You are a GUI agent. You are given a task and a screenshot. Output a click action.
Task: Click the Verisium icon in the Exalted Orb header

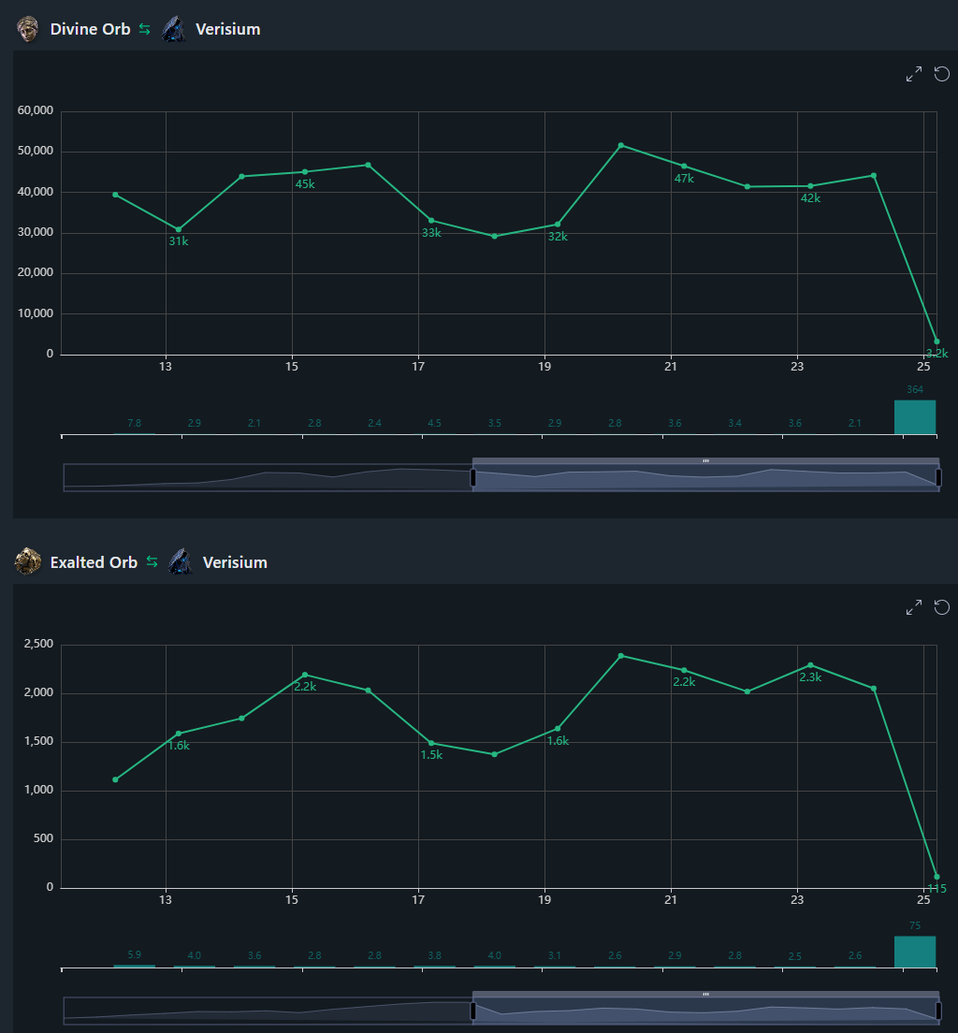[181, 562]
